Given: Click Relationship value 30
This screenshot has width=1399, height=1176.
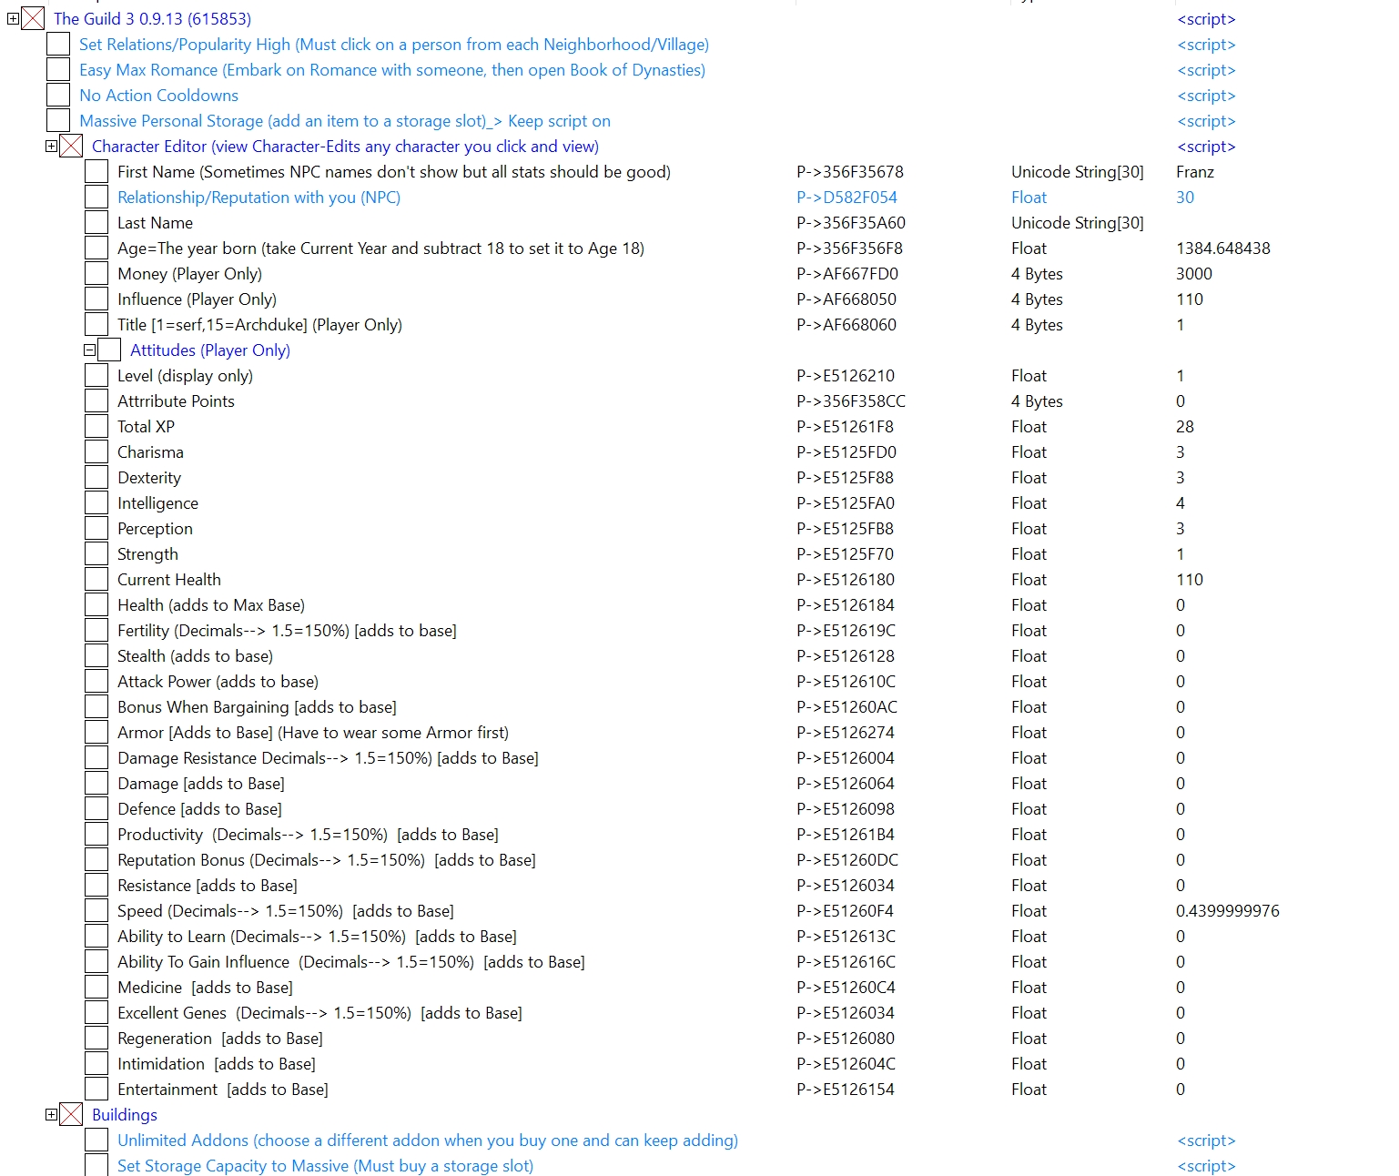Looking at the screenshot, I should [x=1185, y=197].
